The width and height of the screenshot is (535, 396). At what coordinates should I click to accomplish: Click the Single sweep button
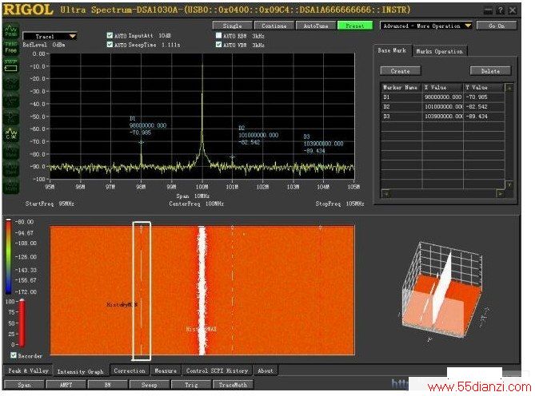pos(233,26)
